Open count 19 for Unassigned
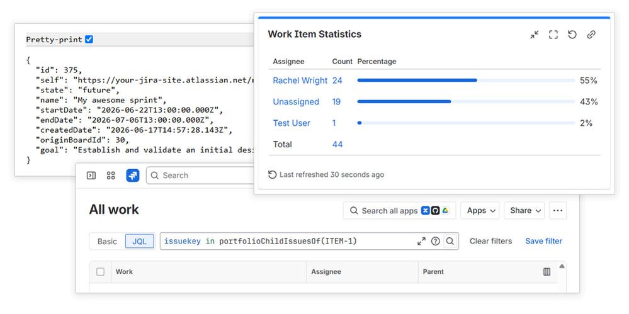Screen dimensions: 629x314 pyautogui.click(x=336, y=102)
